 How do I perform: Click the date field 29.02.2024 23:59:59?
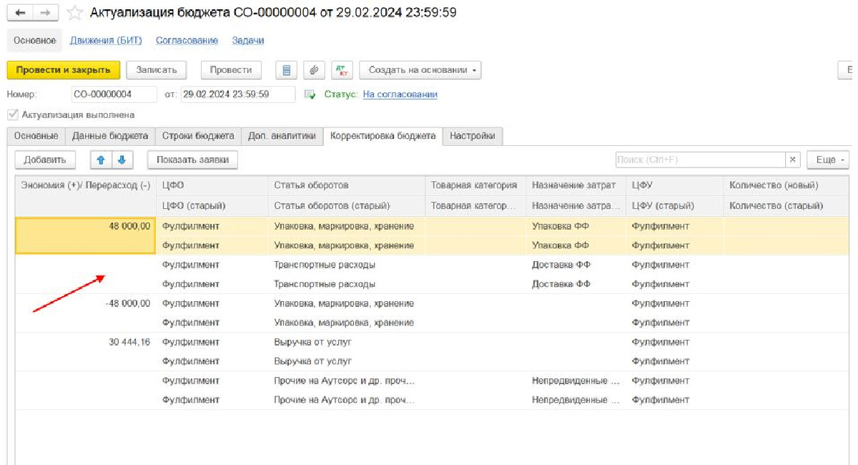(238, 94)
